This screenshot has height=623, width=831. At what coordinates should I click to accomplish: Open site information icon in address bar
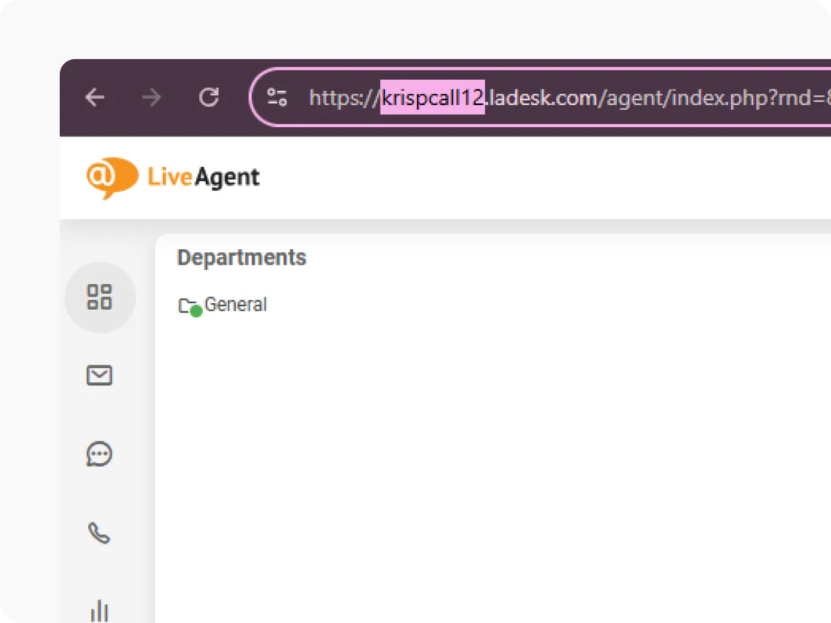coord(277,97)
